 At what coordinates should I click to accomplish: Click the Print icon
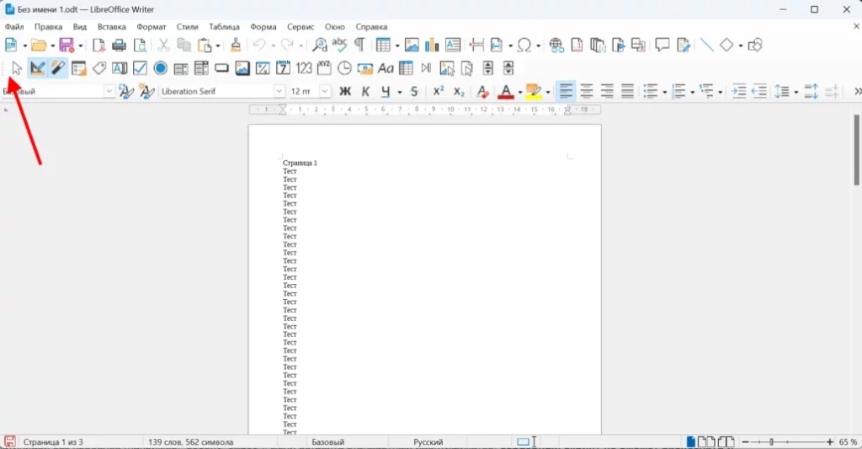coord(119,45)
